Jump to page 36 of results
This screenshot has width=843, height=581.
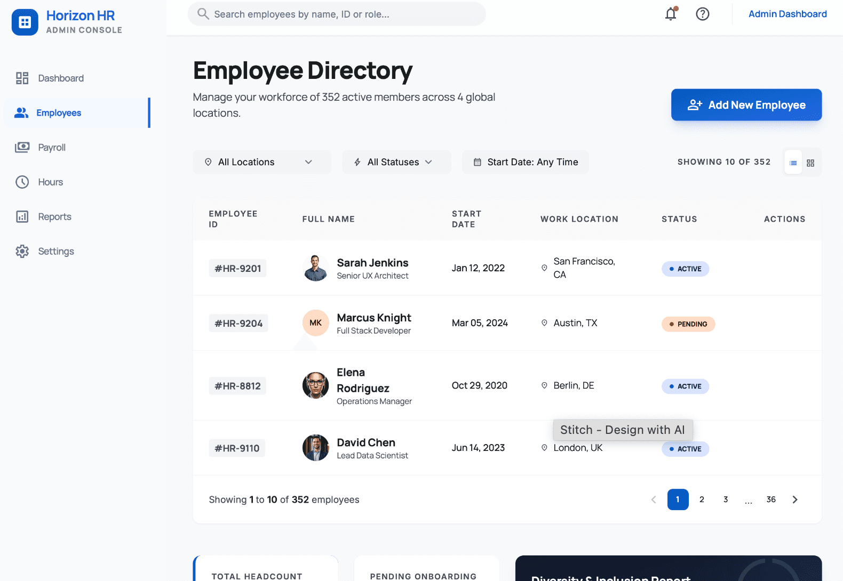pyautogui.click(x=771, y=499)
